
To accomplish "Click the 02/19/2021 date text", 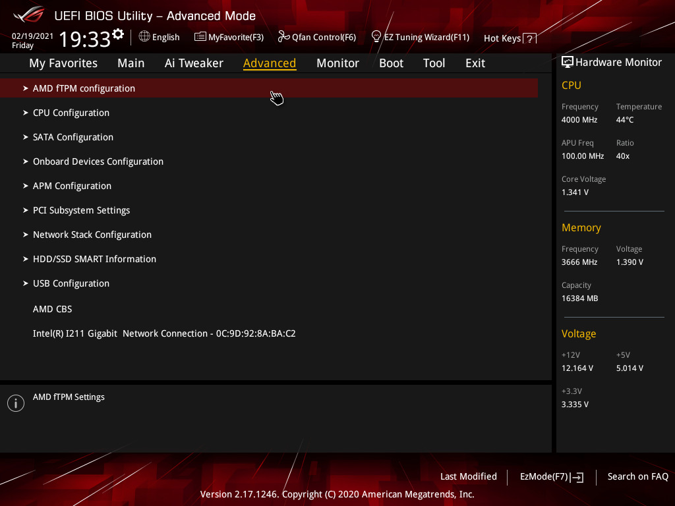I will pos(32,36).
